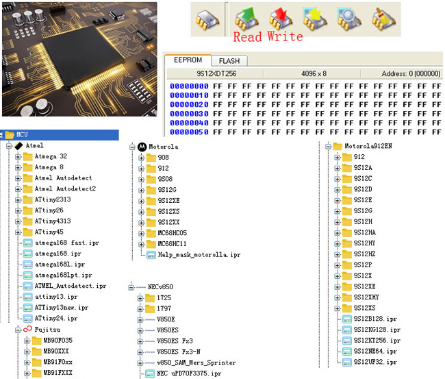The width and height of the screenshot is (445, 379).
Task: Click the 9S12UF32.ipr file icon
Action: click(x=347, y=363)
